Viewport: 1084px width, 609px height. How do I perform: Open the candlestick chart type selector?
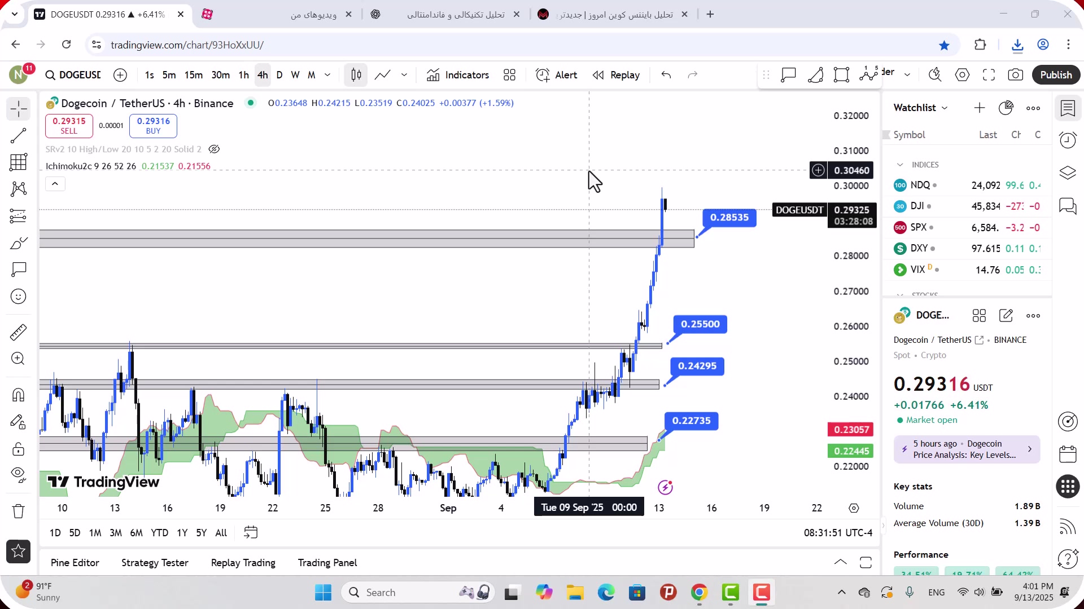coord(356,75)
